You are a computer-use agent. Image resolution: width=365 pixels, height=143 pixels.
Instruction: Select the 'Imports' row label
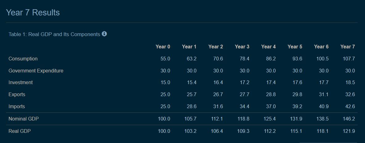(17, 106)
